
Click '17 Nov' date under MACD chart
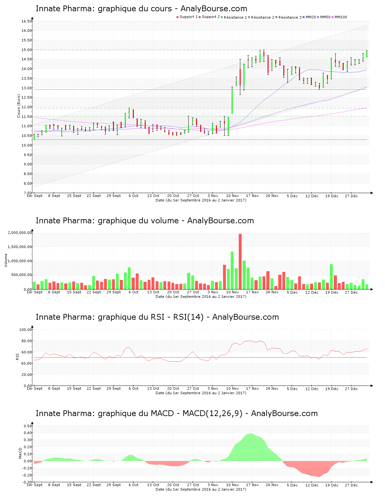pyautogui.click(x=252, y=485)
